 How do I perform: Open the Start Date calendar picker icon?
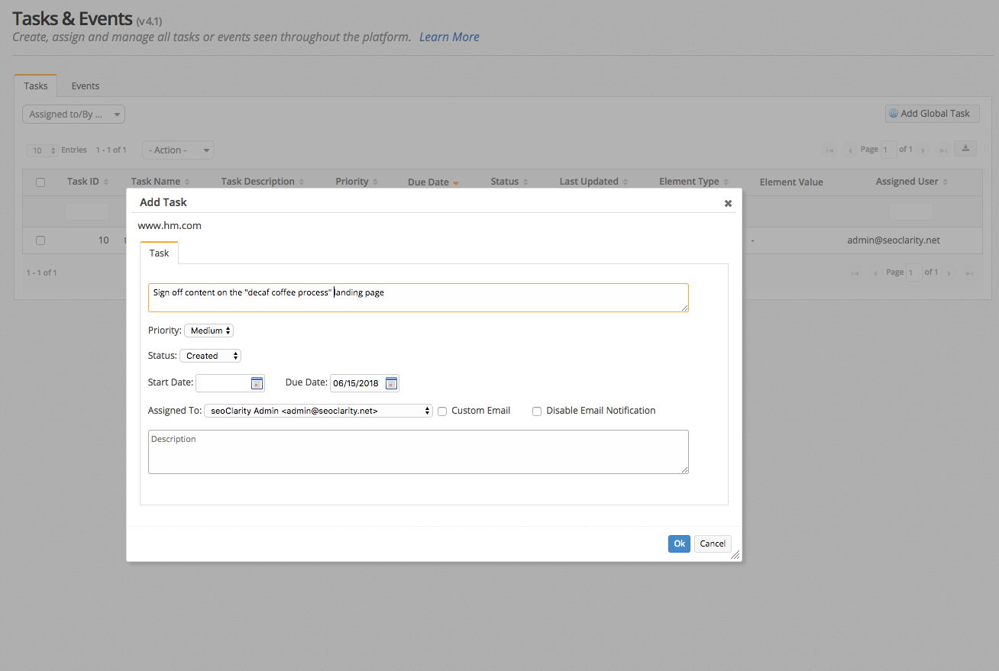click(x=257, y=382)
